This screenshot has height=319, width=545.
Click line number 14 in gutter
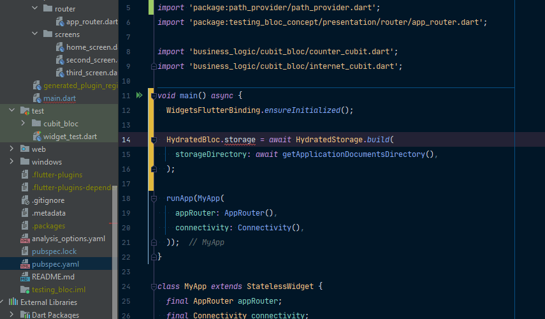(126, 140)
